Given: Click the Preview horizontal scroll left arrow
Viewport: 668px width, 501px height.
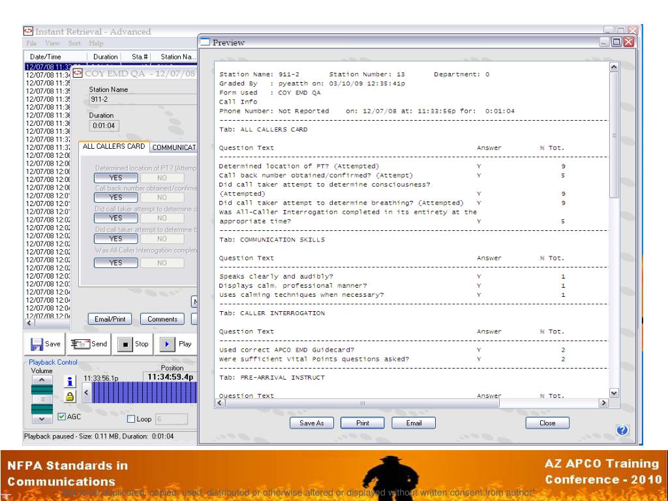Looking at the screenshot, I should click(220, 402).
